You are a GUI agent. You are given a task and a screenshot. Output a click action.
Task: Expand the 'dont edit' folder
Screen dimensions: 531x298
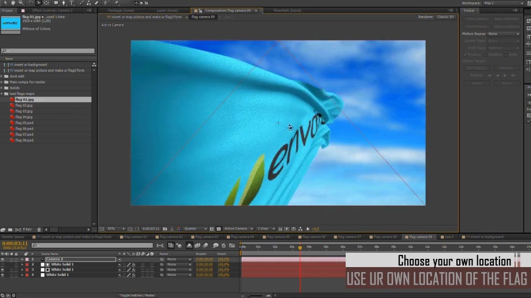click(2, 76)
